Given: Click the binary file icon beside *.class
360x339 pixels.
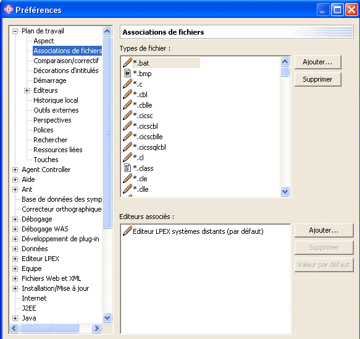Looking at the screenshot, I should (x=127, y=168).
